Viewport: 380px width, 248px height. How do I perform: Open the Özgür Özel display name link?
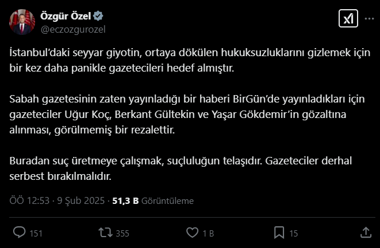click(x=62, y=15)
